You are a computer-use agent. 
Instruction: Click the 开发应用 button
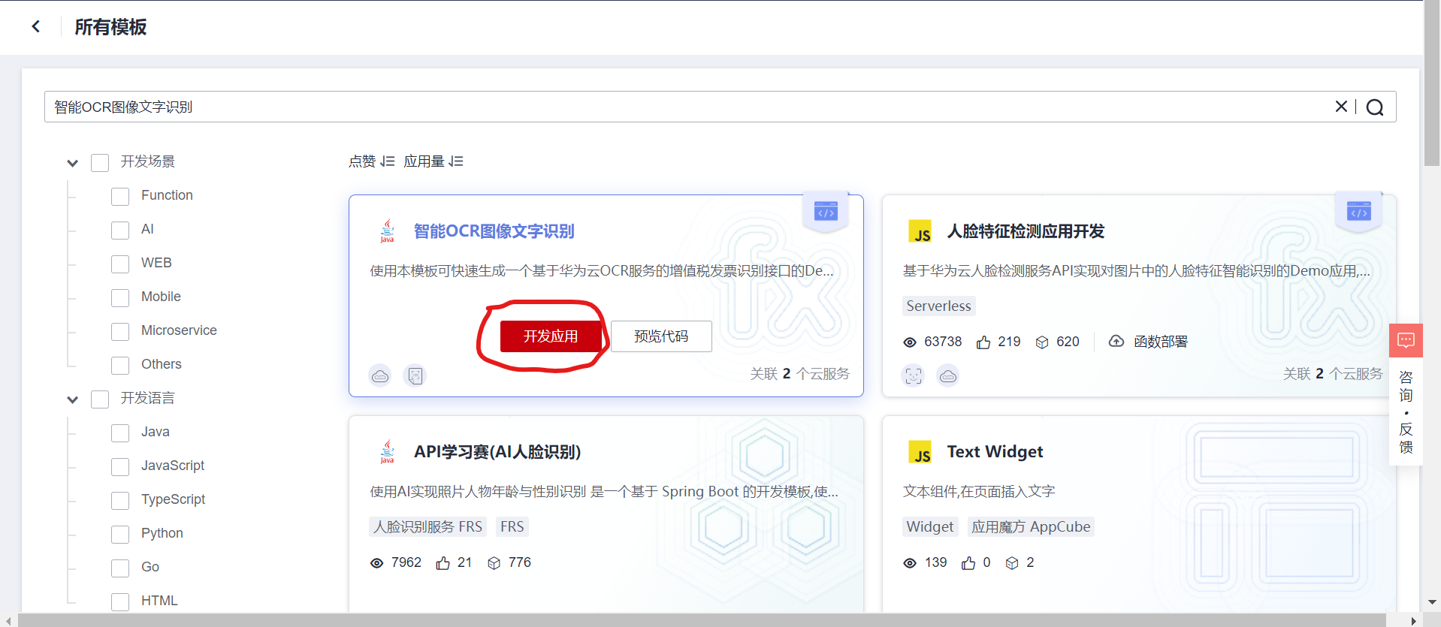tap(551, 336)
